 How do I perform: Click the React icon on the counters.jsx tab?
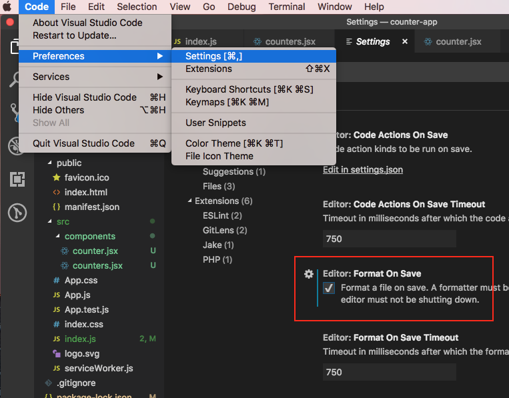[258, 41]
